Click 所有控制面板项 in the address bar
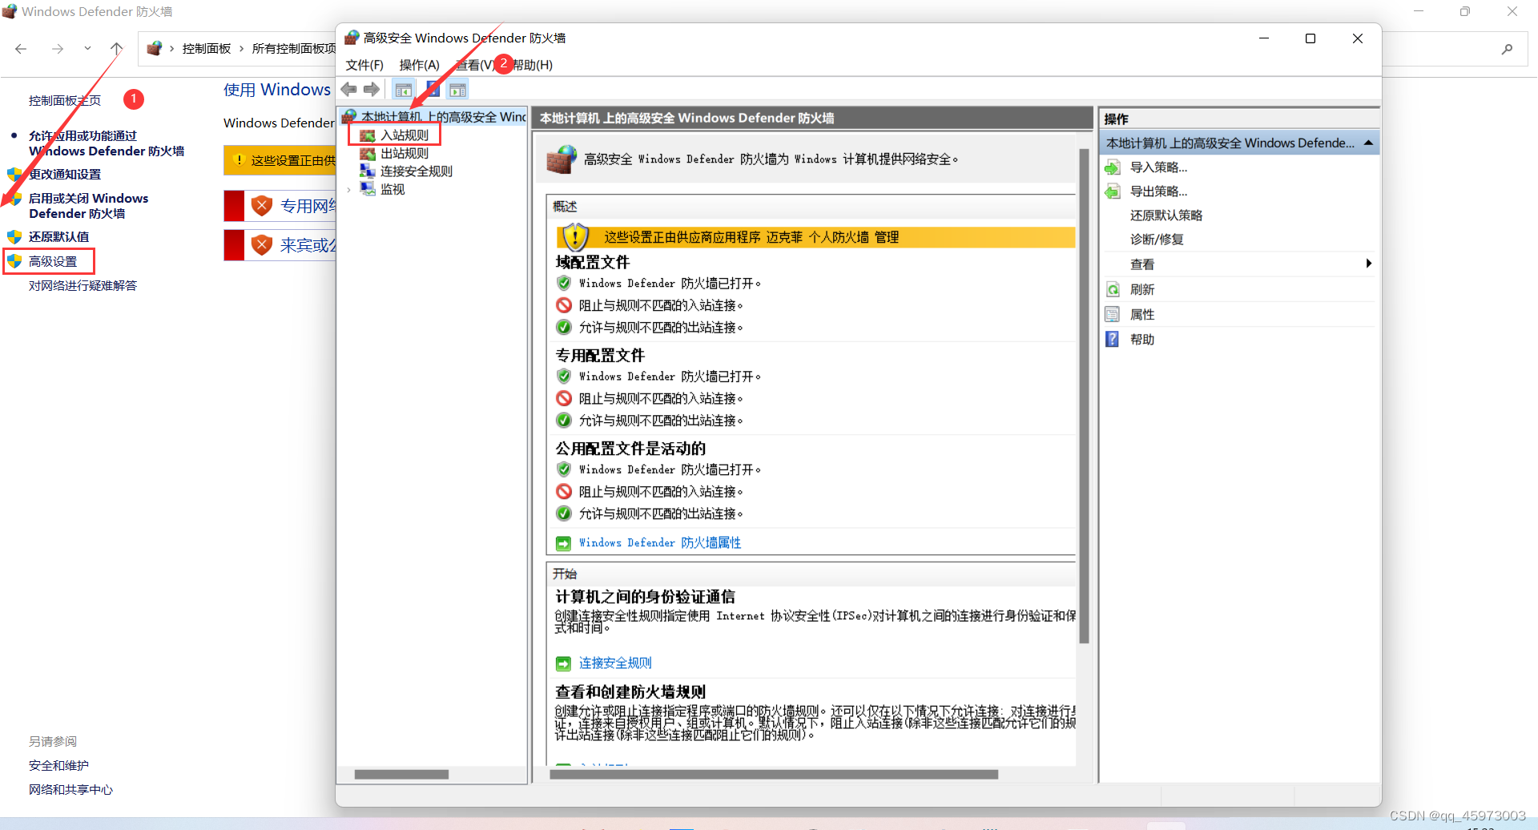The image size is (1538, 830). pyautogui.click(x=294, y=49)
